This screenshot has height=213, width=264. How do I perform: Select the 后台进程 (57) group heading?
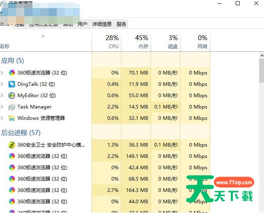click(x=21, y=133)
